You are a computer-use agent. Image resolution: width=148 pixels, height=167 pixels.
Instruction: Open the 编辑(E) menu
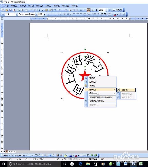coord(14,6)
